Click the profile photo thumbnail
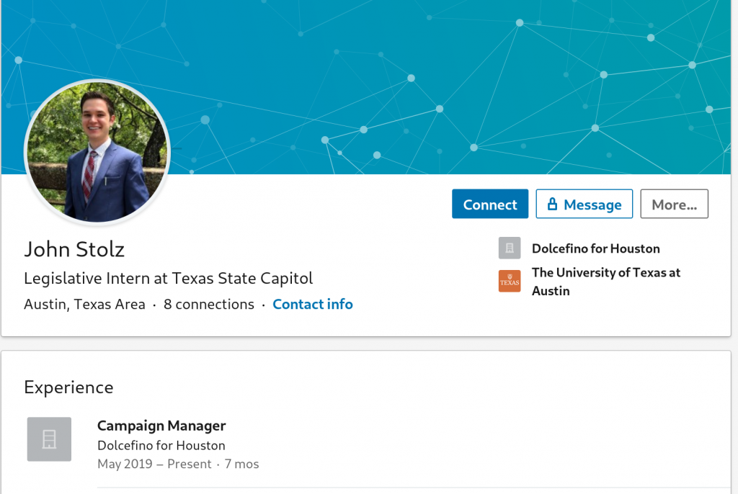 click(x=97, y=152)
